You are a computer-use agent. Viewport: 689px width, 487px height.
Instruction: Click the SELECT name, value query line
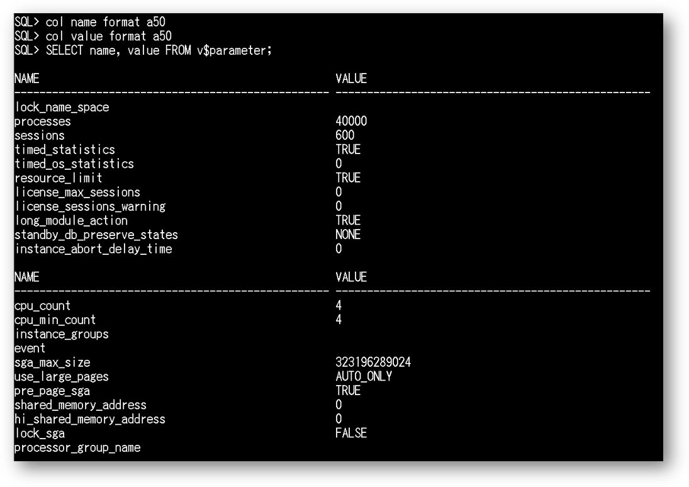click(159, 50)
